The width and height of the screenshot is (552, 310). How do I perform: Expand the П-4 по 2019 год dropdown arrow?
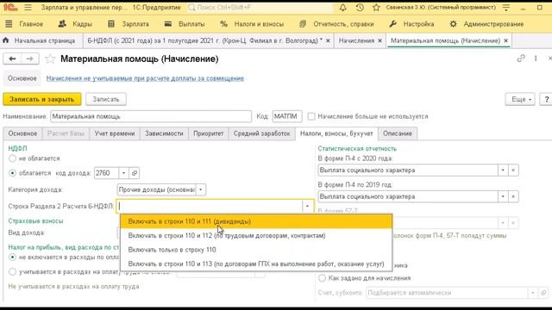[503, 196]
